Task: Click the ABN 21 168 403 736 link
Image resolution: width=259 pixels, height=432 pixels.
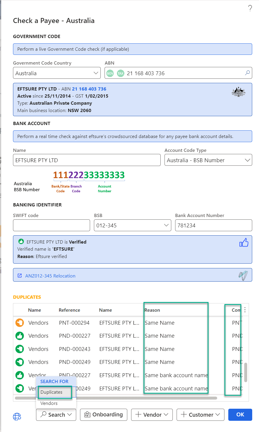Action: [x=89, y=89]
